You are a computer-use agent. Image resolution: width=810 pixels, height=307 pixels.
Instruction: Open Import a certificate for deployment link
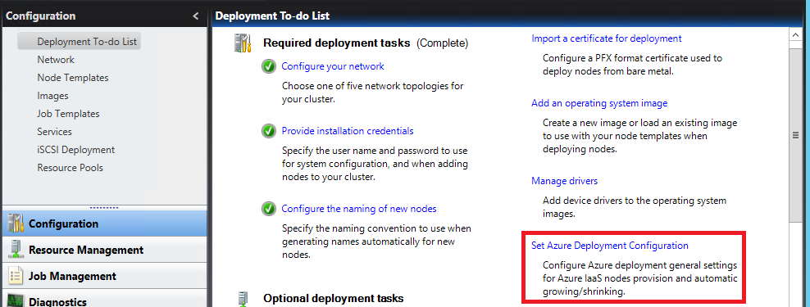[607, 38]
